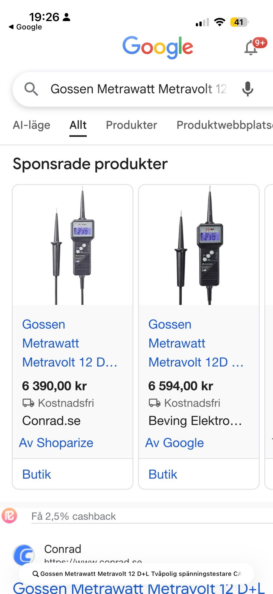This screenshot has height=594, width=273.
Task: Tap Butik button under Conrad.se product
Action: coord(37,474)
